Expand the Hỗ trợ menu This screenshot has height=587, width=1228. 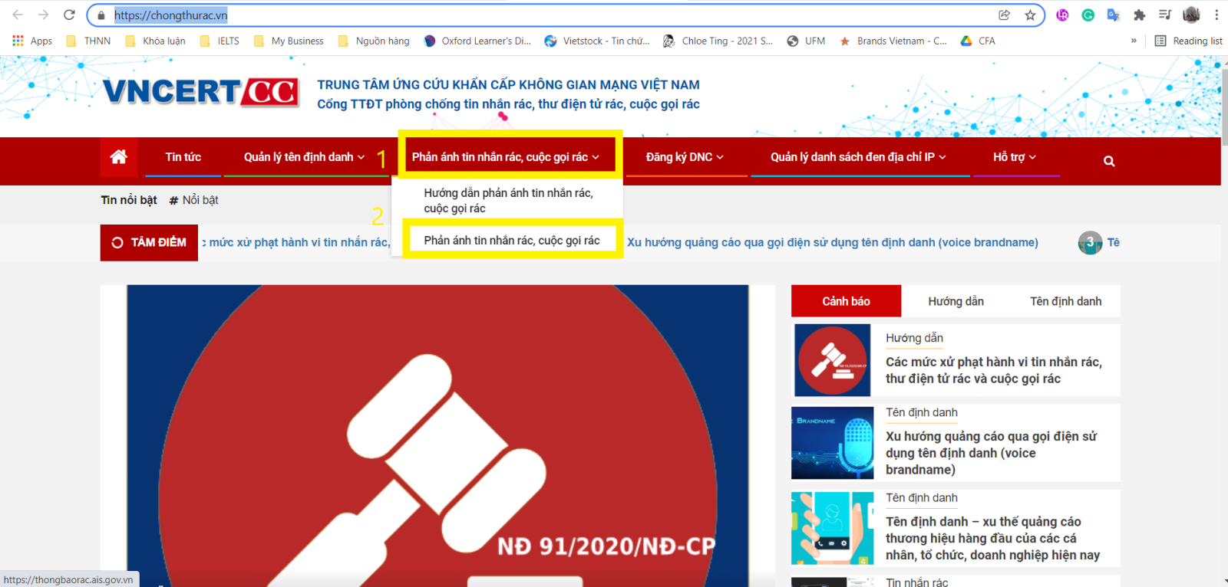point(1015,157)
